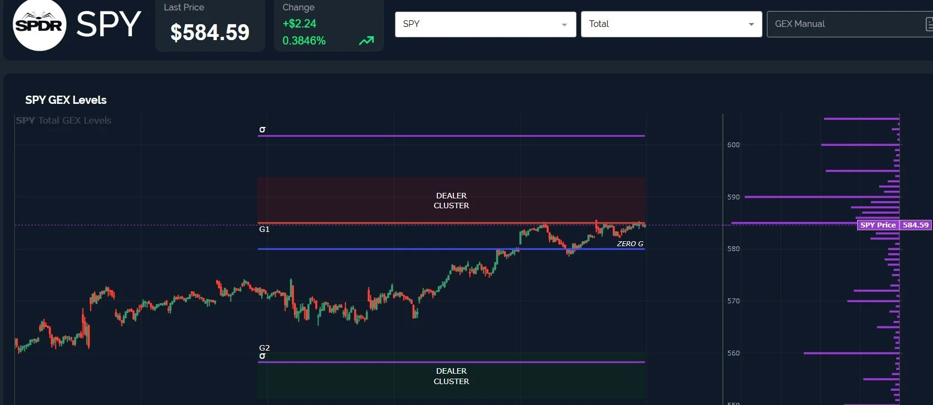The image size is (933, 405).
Task: Click the SPDR logo icon
Action: 40,25
